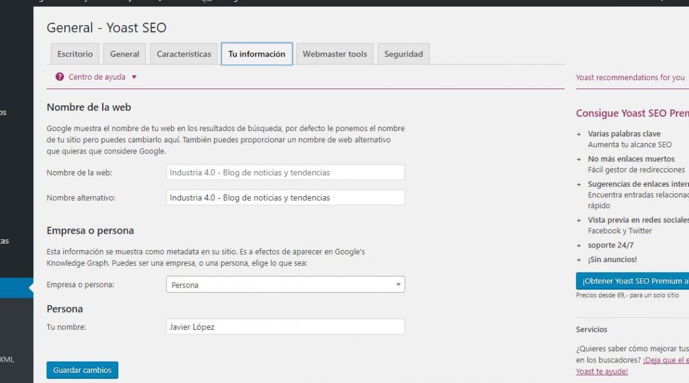Click the help center question mark icon
Screen dimensions: 689x383
pyautogui.click(x=60, y=77)
